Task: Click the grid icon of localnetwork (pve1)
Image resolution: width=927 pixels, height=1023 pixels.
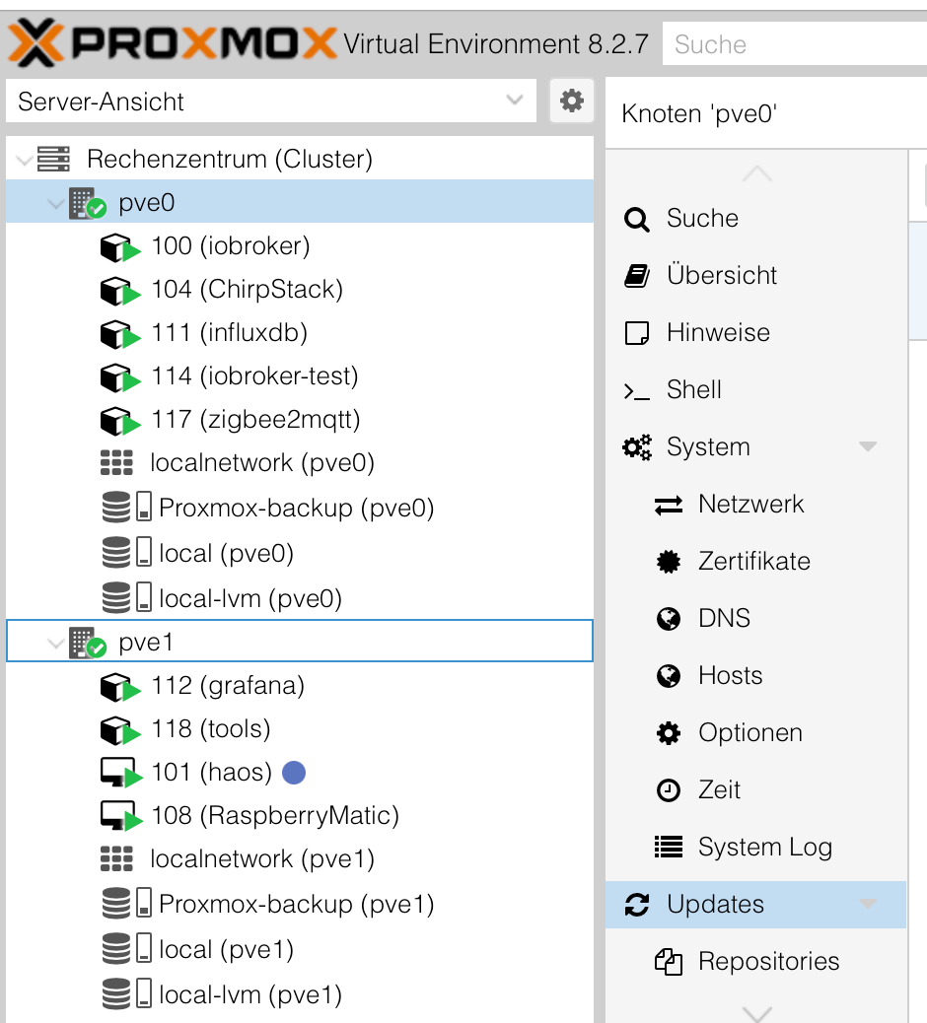Action: pyautogui.click(x=116, y=858)
